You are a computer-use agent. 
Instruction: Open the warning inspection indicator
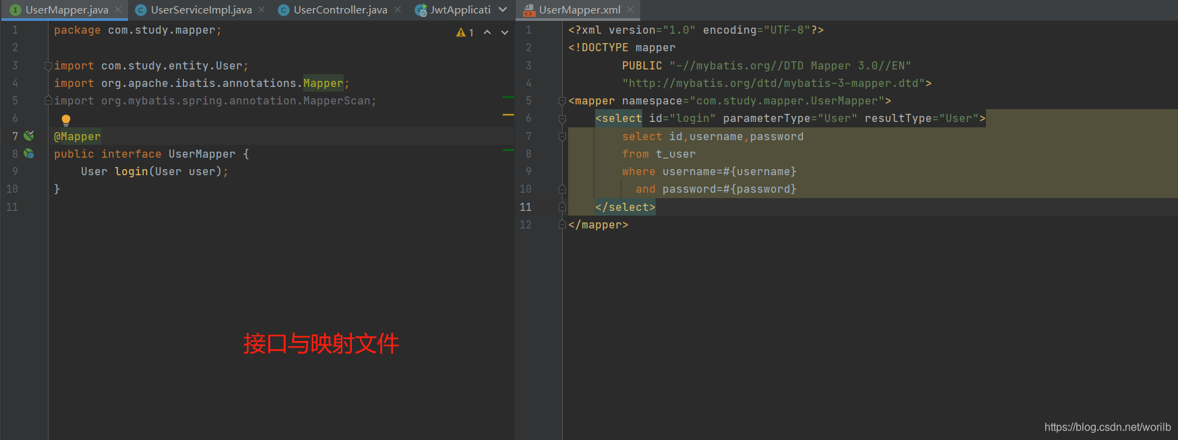pyautogui.click(x=465, y=32)
